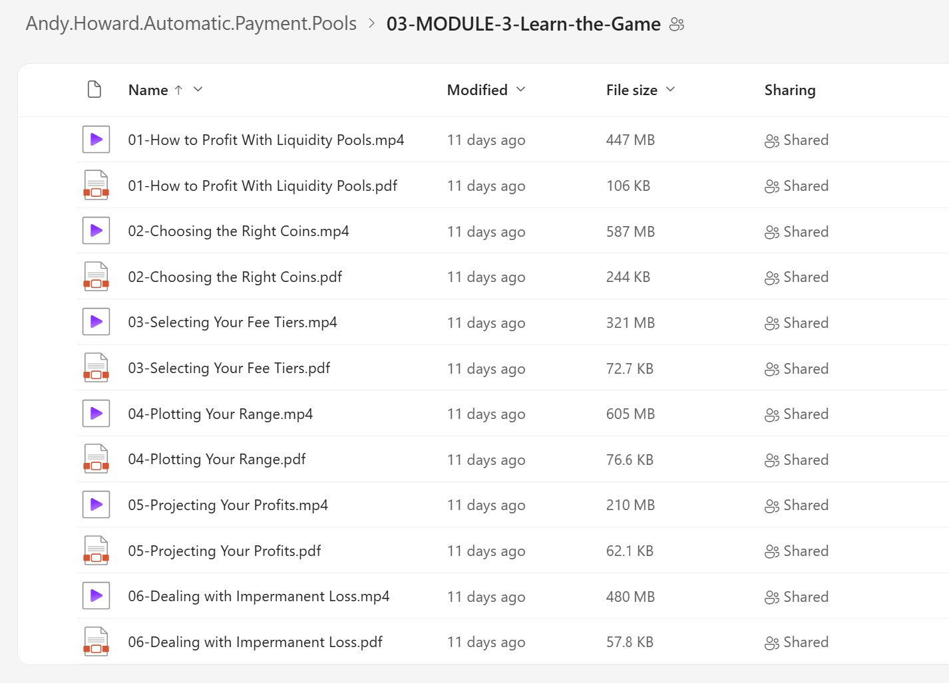Click the 62.1 KB file size value
Screen dimensions: 949x683
tap(630, 551)
